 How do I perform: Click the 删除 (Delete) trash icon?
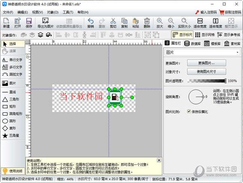147,23
